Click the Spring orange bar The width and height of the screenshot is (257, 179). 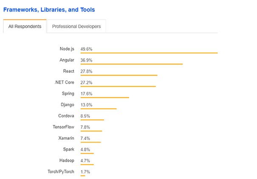105,97
